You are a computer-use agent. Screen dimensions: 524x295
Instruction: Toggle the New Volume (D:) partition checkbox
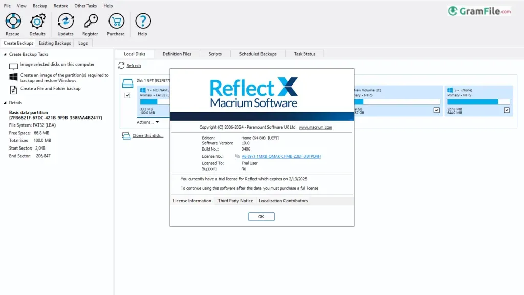coord(436,110)
